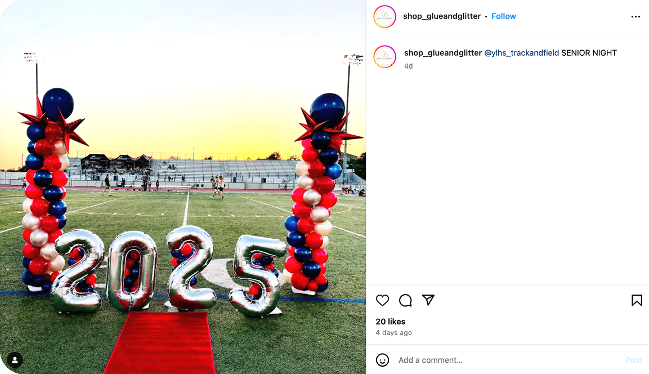Save the post with the bookmark icon
649x374 pixels.
tap(637, 300)
